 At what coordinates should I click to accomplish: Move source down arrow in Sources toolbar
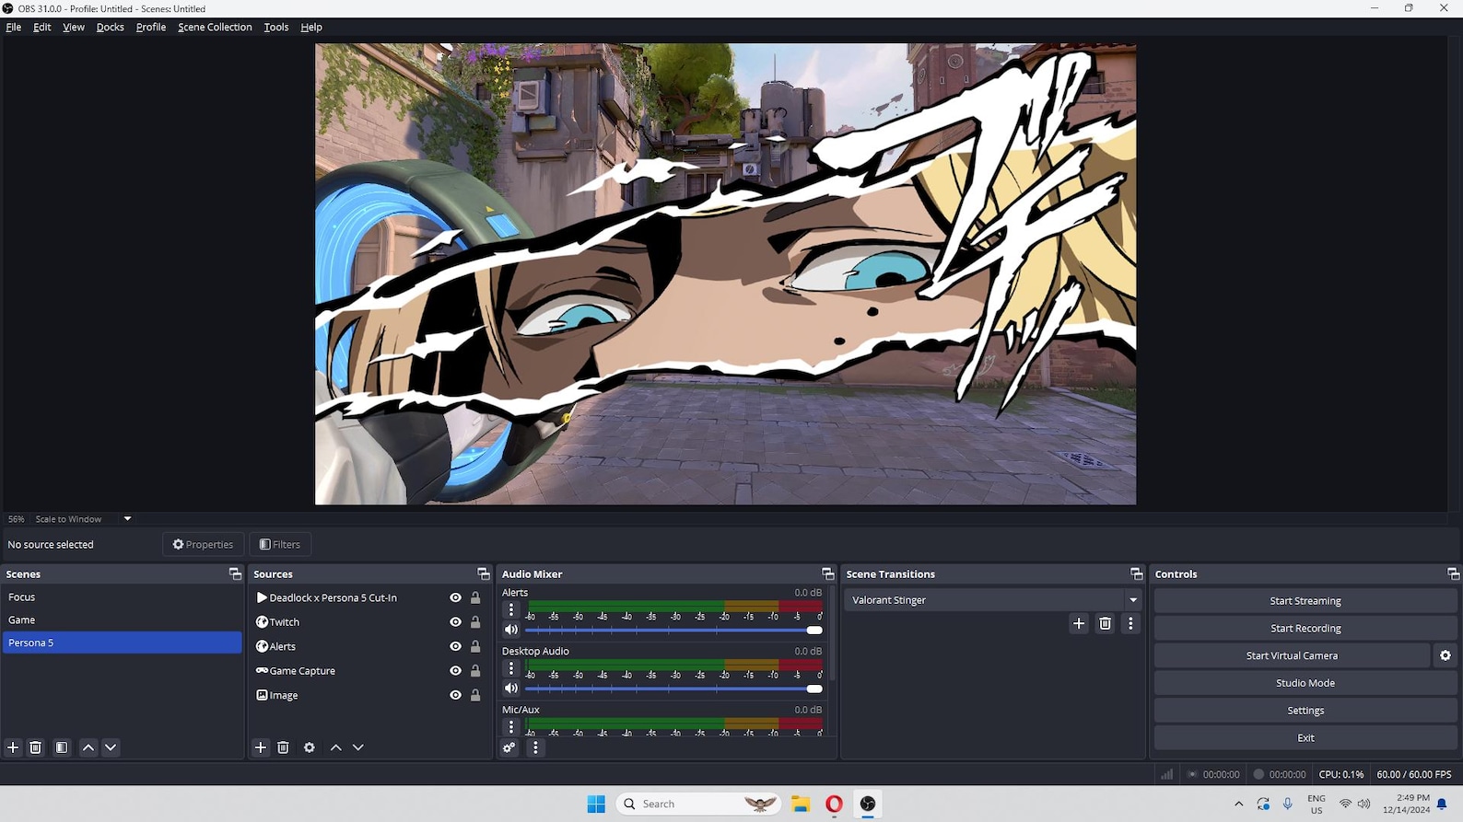pyautogui.click(x=358, y=747)
